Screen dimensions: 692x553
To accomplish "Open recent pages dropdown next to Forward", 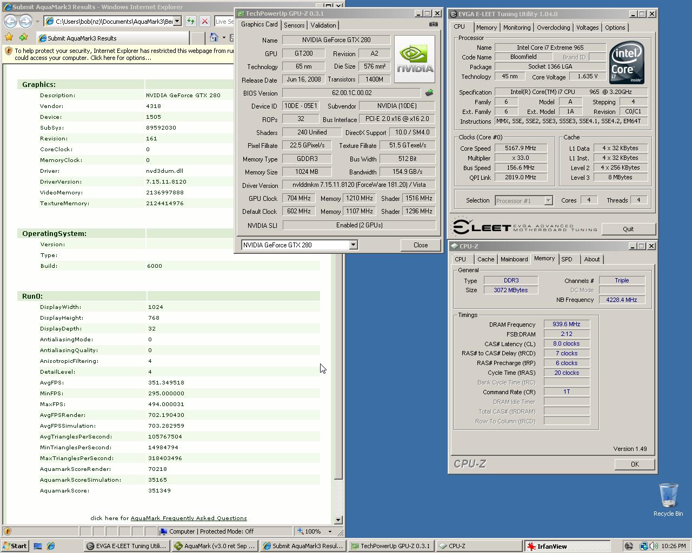I will (x=37, y=22).
